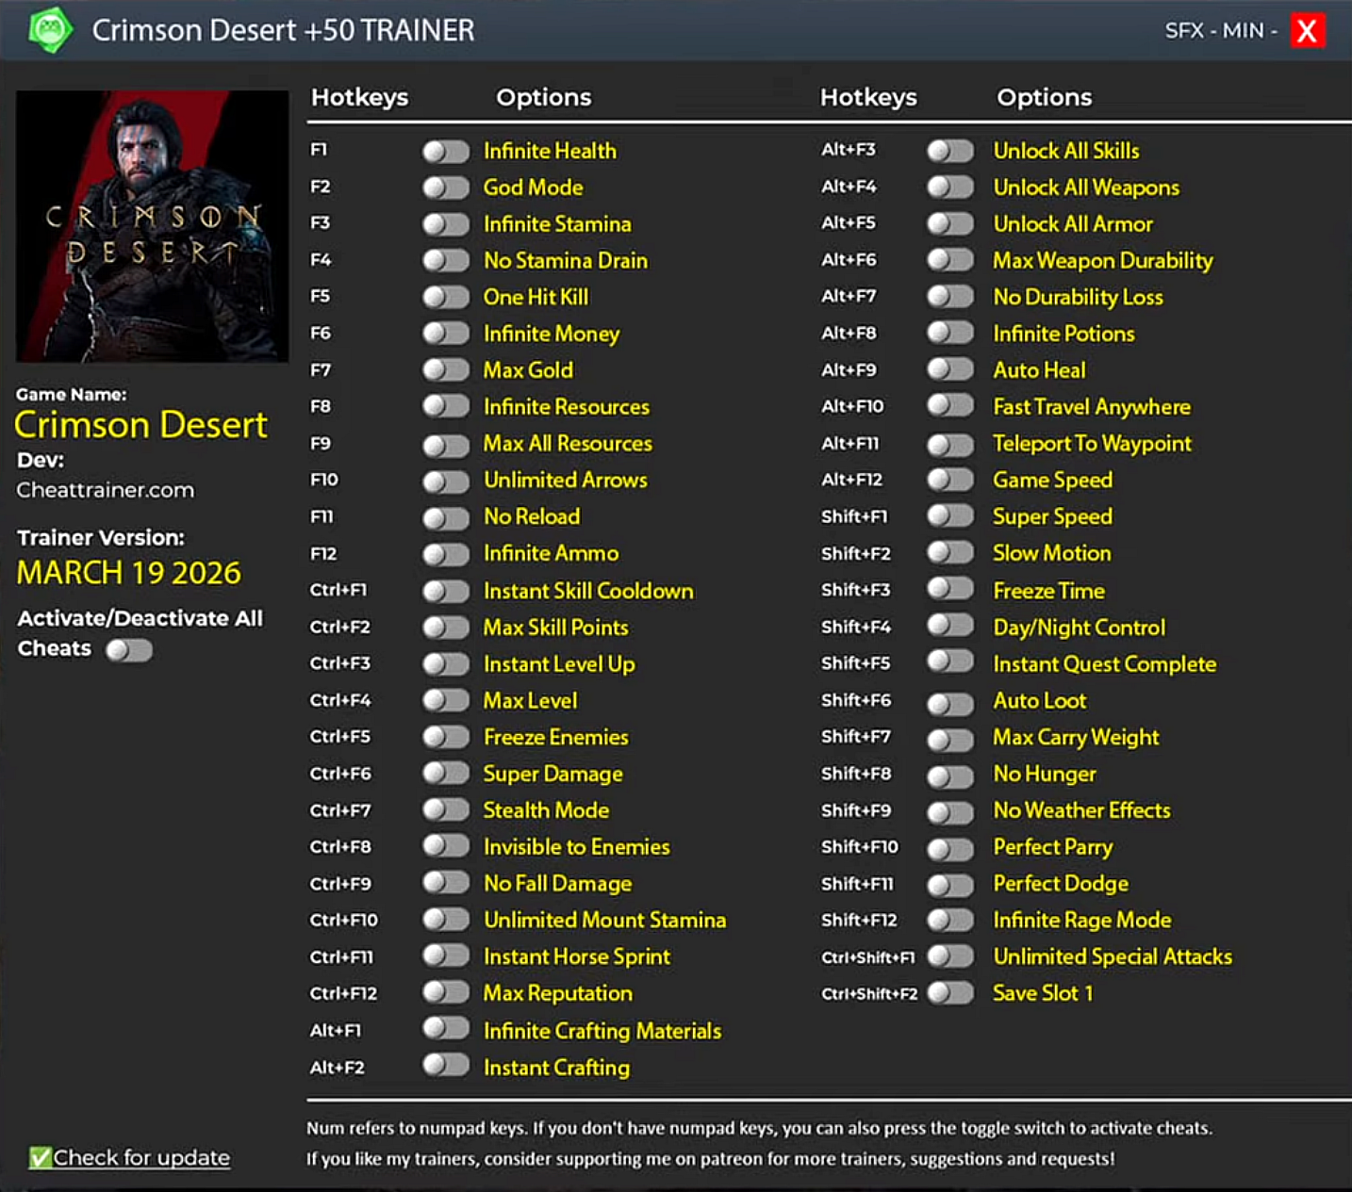Turn on Fast Travel Anywhere

point(950,406)
